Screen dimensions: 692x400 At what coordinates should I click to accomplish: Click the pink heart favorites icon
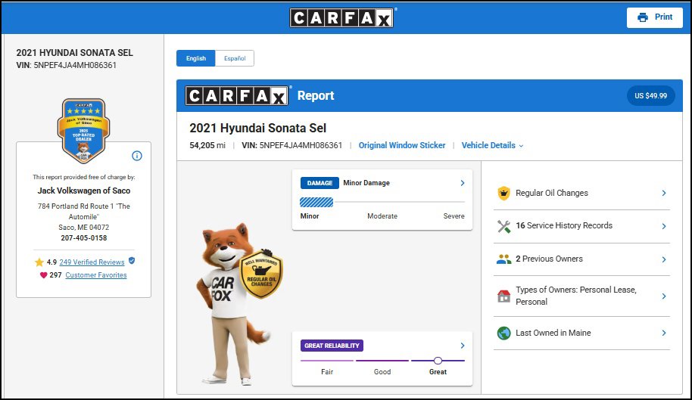click(43, 275)
